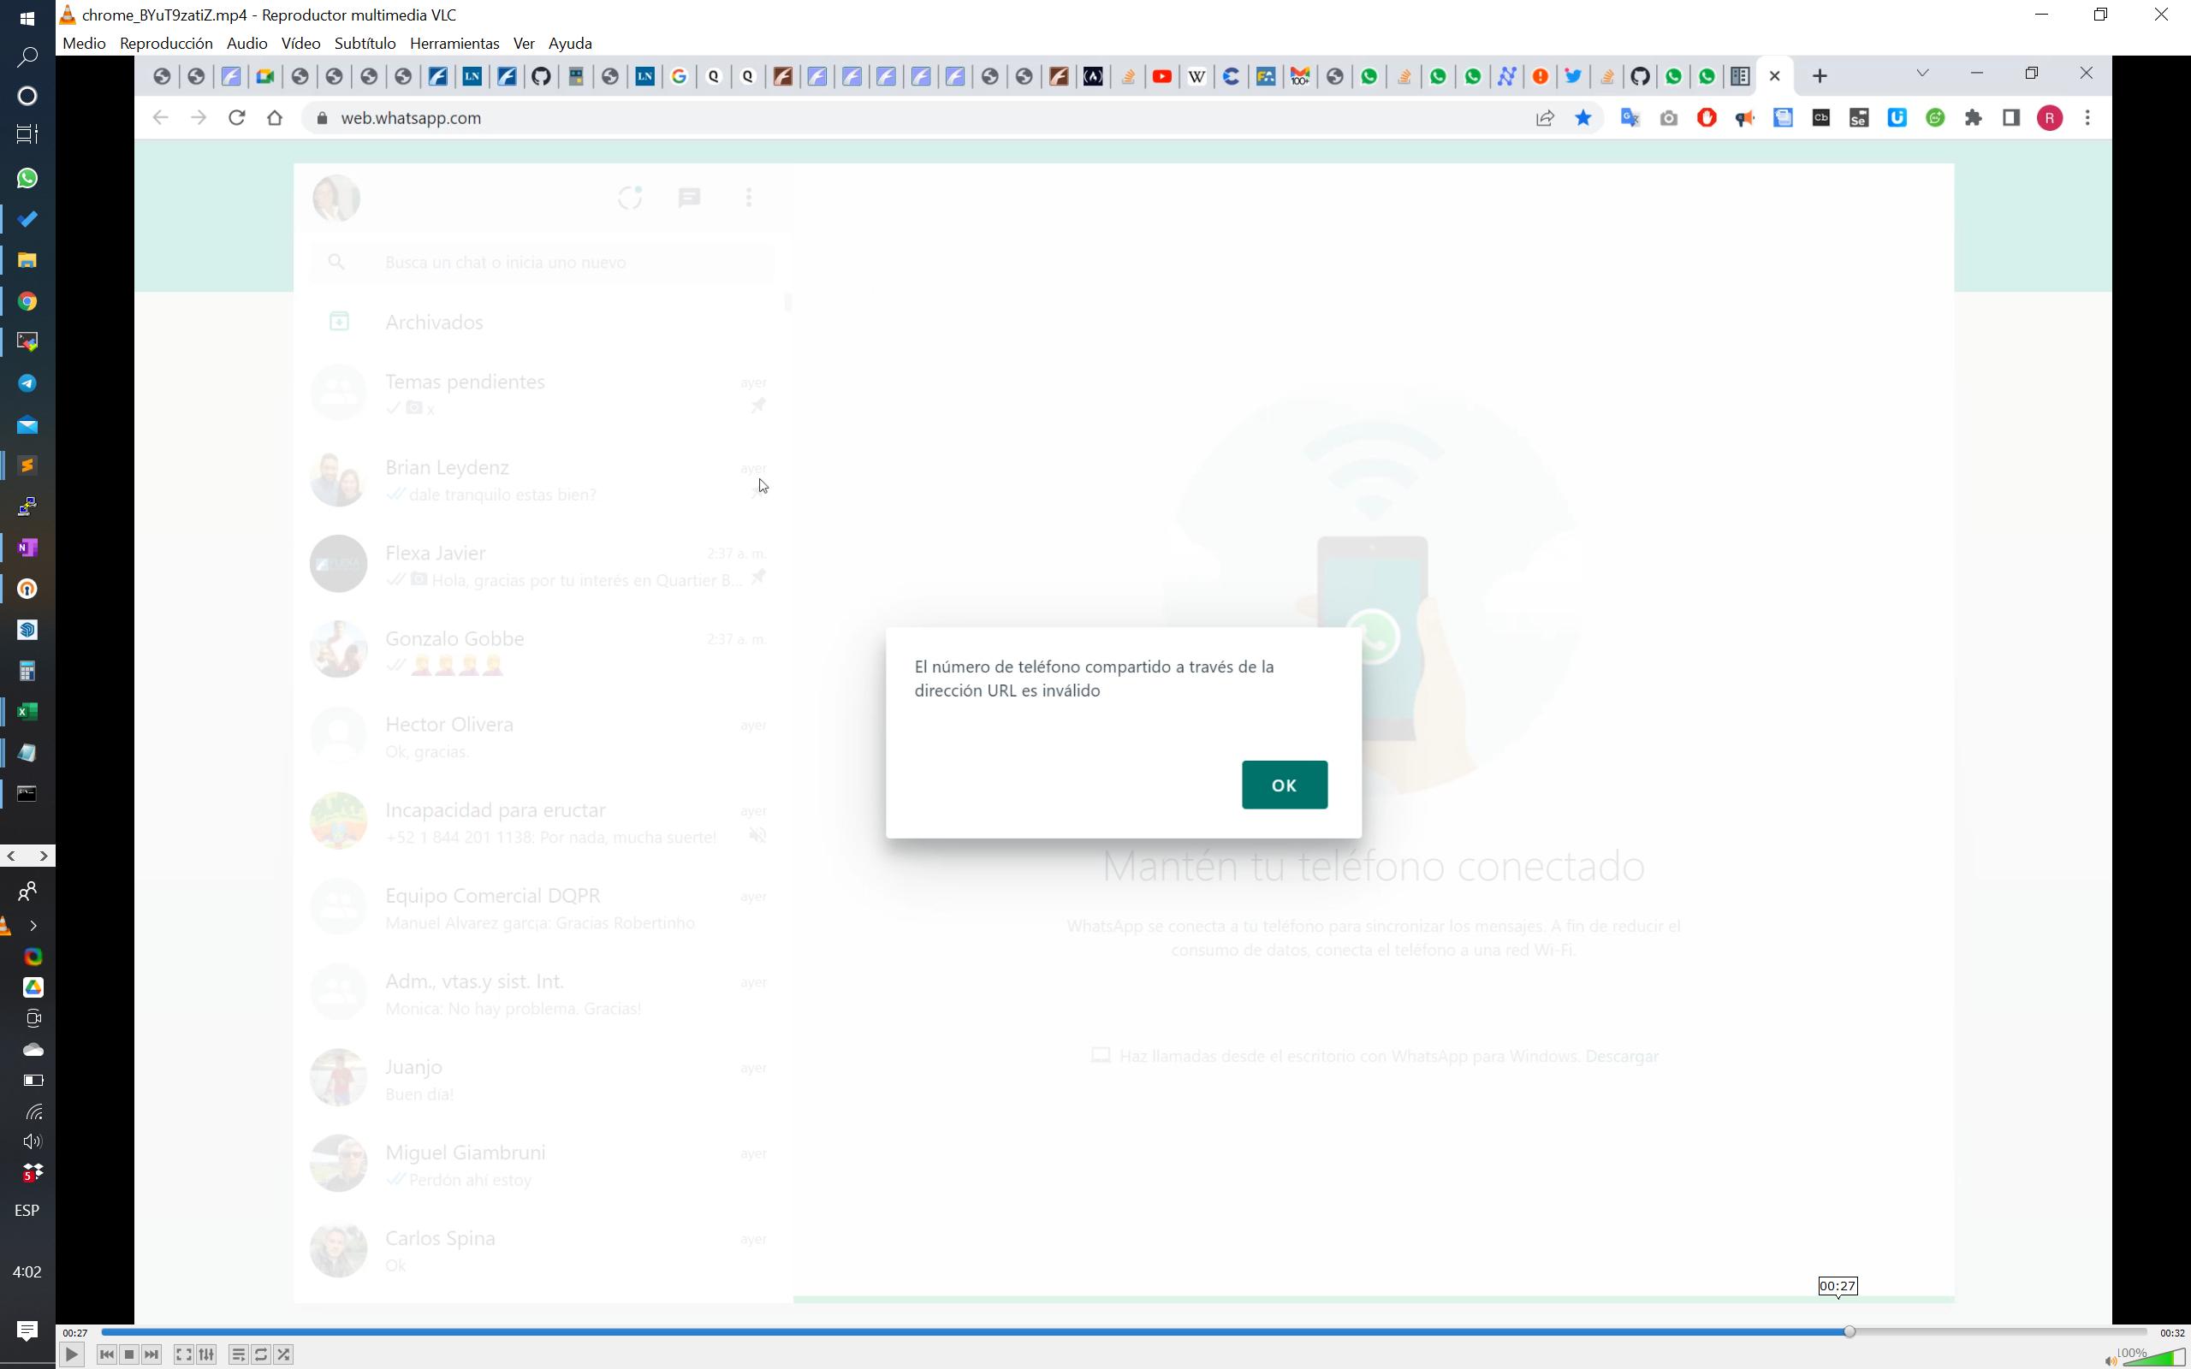Switch to the YouTube tab
The width and height of the screenshot is (2191, 1369).
point(1161,76)
